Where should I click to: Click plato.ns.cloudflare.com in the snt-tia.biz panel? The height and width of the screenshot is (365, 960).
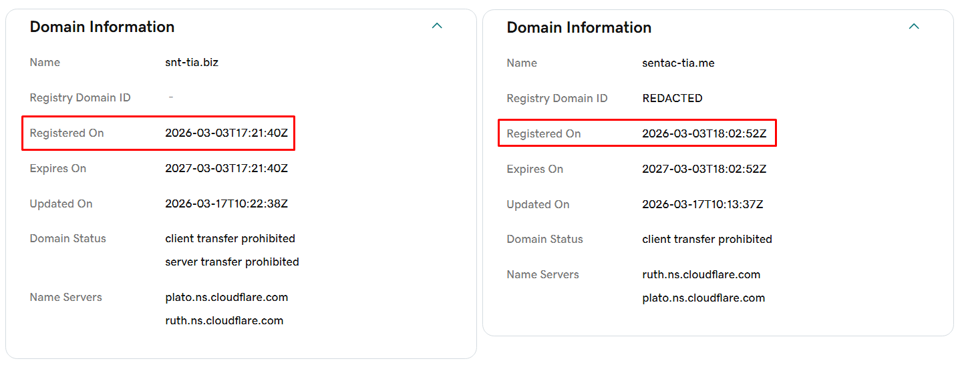pos(226,297)
